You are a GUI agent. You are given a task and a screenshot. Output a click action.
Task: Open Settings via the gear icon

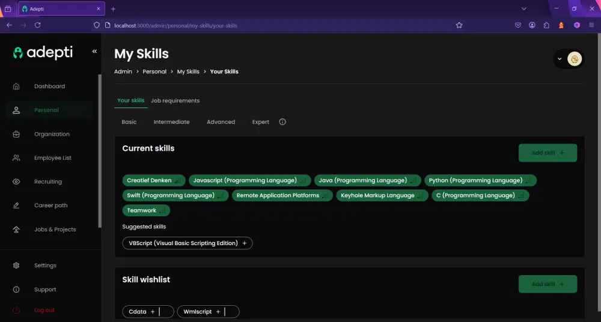(16, 266)
